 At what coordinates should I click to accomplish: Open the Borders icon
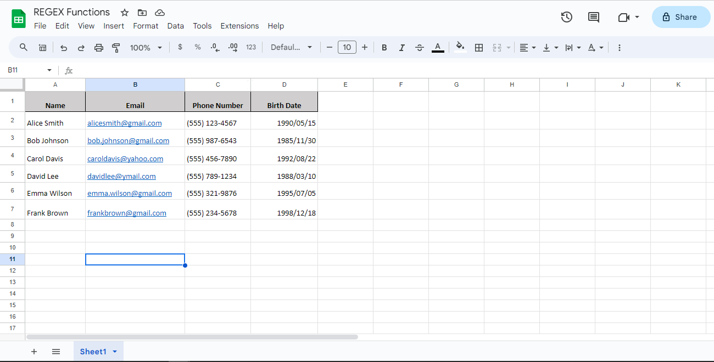coord(478,47)
